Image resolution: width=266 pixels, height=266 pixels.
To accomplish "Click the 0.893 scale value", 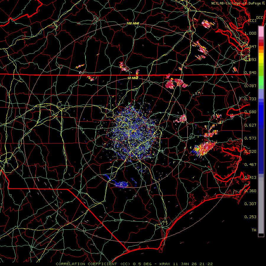I will pos(250,59).
